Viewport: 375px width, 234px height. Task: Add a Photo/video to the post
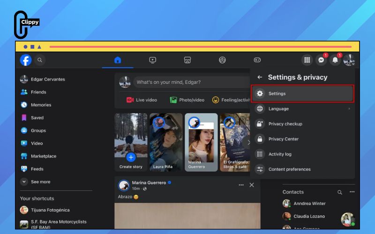coord(187,100)
